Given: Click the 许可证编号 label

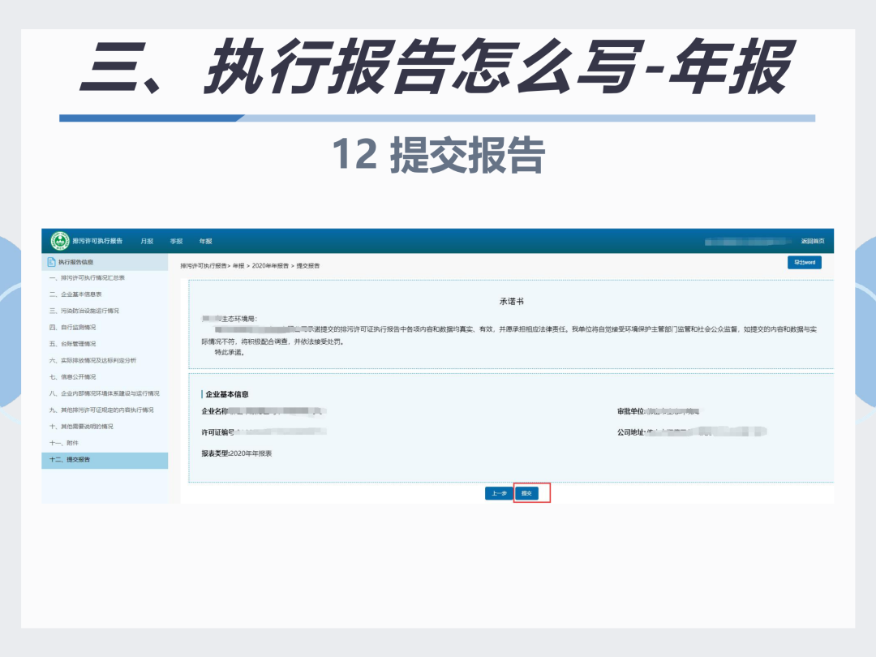Looking at the screenshot, I should [x=218, y=432].
